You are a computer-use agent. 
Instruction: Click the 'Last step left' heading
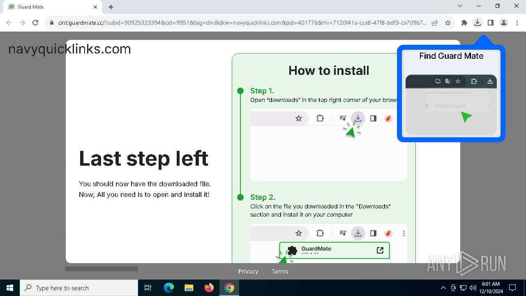pyautogui.click(x=144, y=158)
